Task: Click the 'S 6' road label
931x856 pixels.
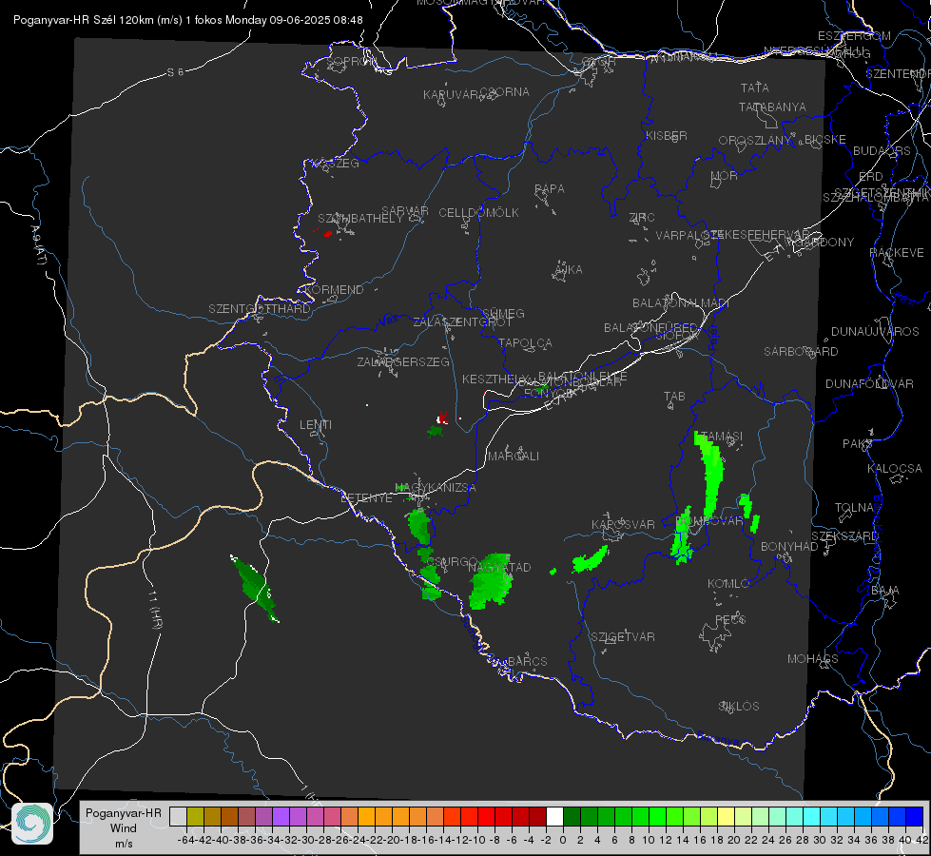Action: (175, 72)
